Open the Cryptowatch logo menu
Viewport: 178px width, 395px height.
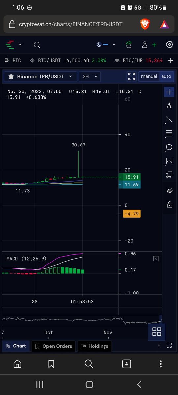(x=10, y=45)
